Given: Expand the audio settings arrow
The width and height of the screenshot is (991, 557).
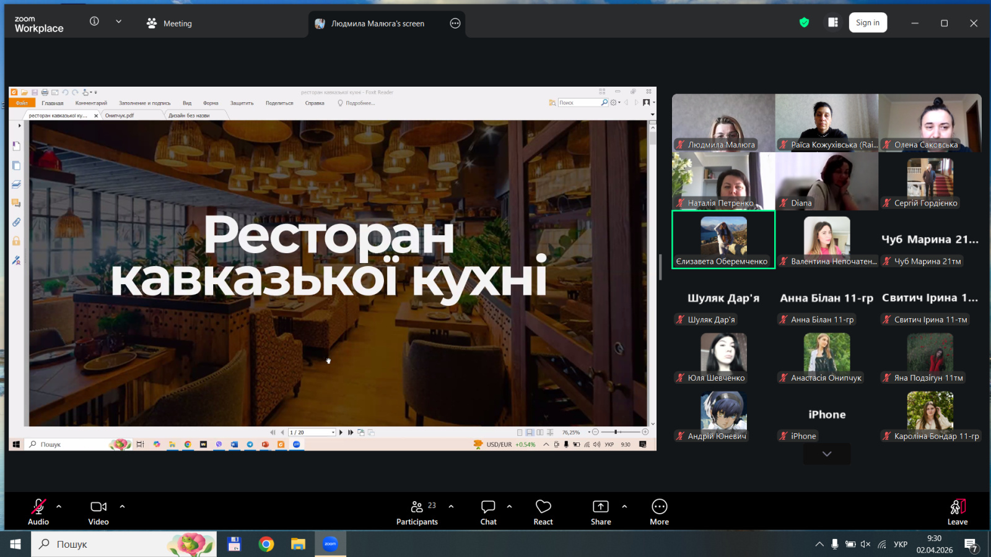Looking at the screenshot, I should (59, 506).
